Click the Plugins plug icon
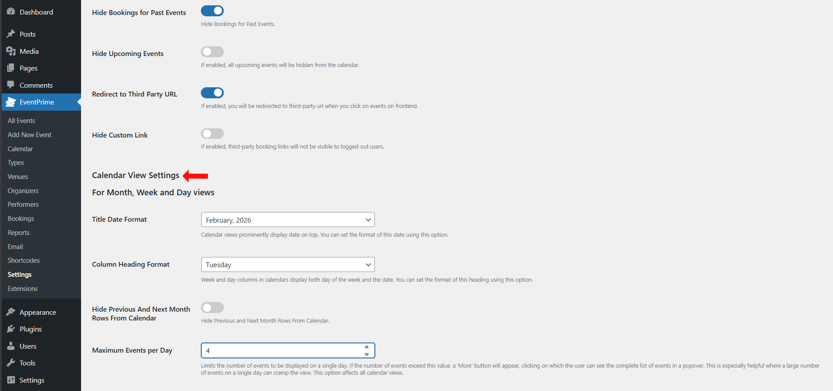This screenshot has width=833, height=391. [11, 329]
